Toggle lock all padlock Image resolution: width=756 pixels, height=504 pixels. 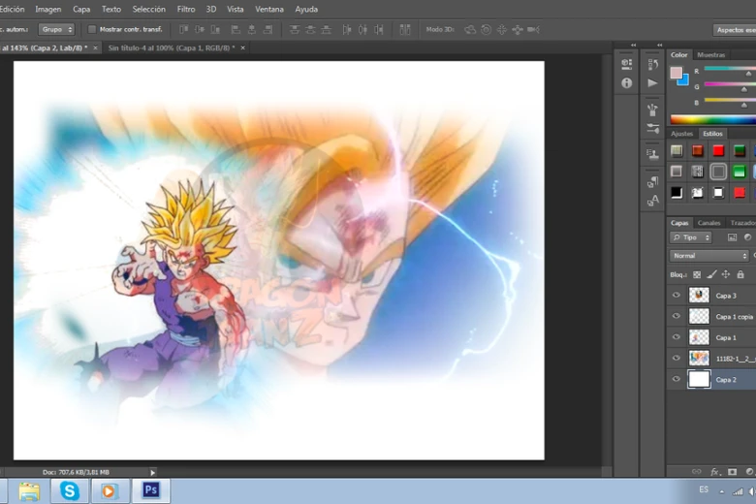[740, 274]
